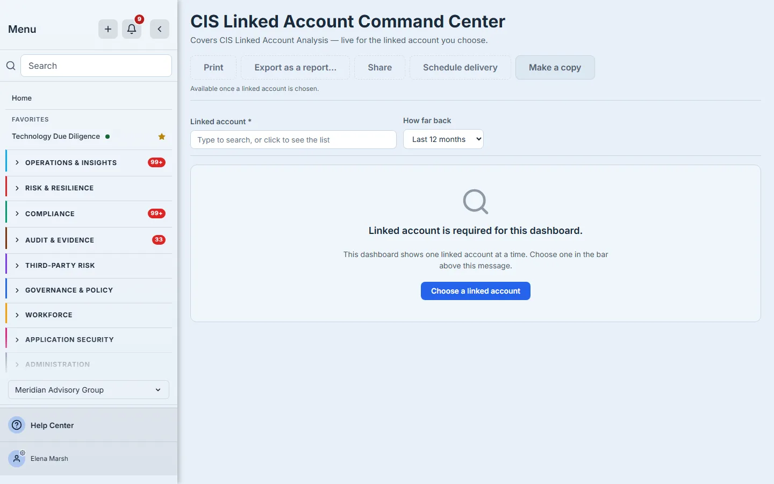774x484 pixels.
Task: Go to Home in sidebar
Action: (x=22, y=98)
